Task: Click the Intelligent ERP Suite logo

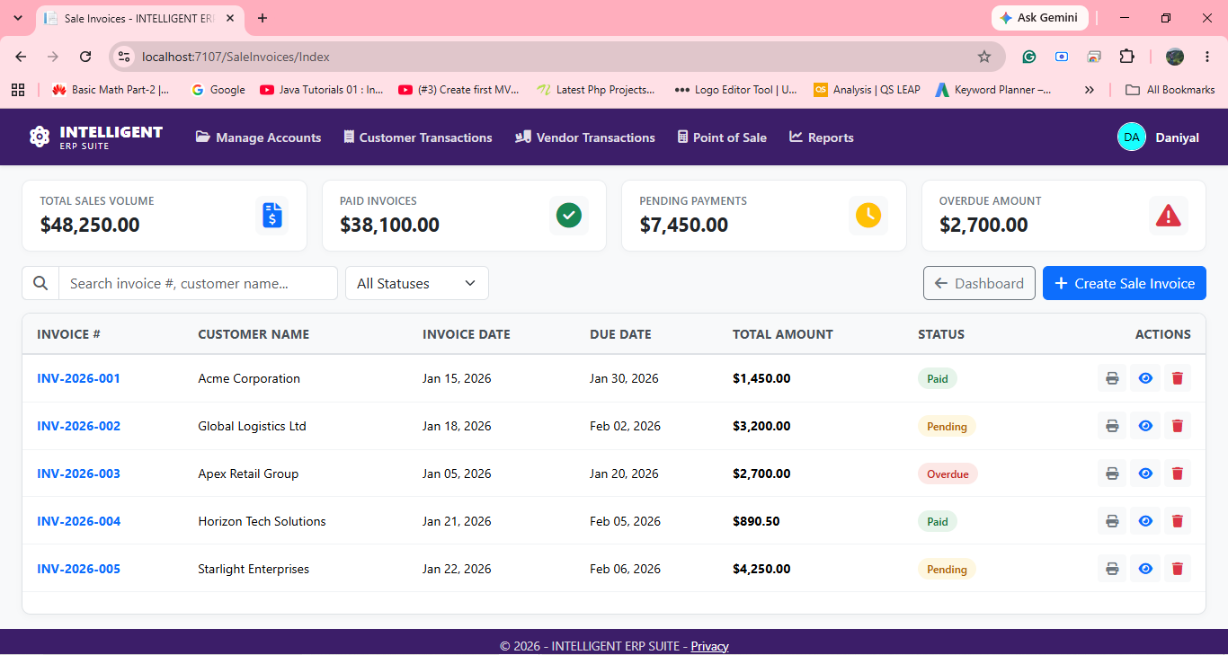Action: click(x=96, y=137)
